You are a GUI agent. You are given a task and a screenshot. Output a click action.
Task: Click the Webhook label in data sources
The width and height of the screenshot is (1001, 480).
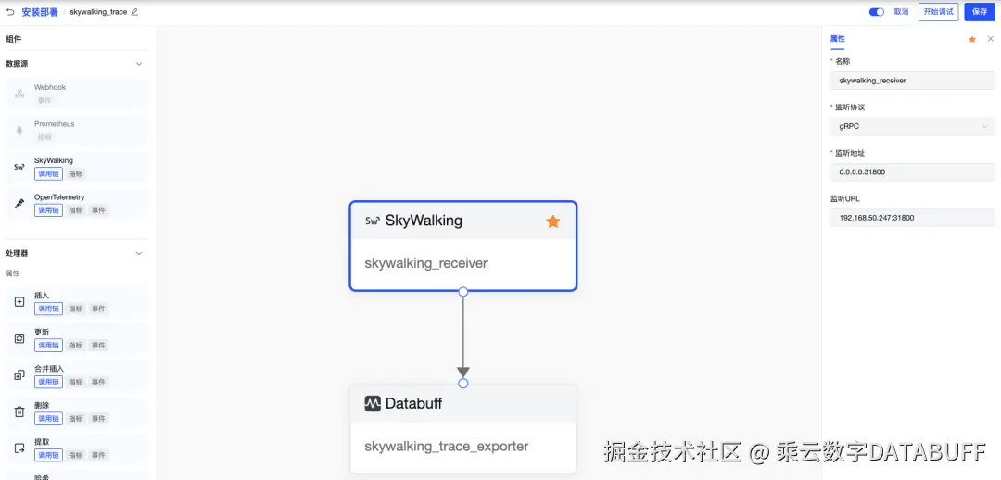[x=50, y=87]
